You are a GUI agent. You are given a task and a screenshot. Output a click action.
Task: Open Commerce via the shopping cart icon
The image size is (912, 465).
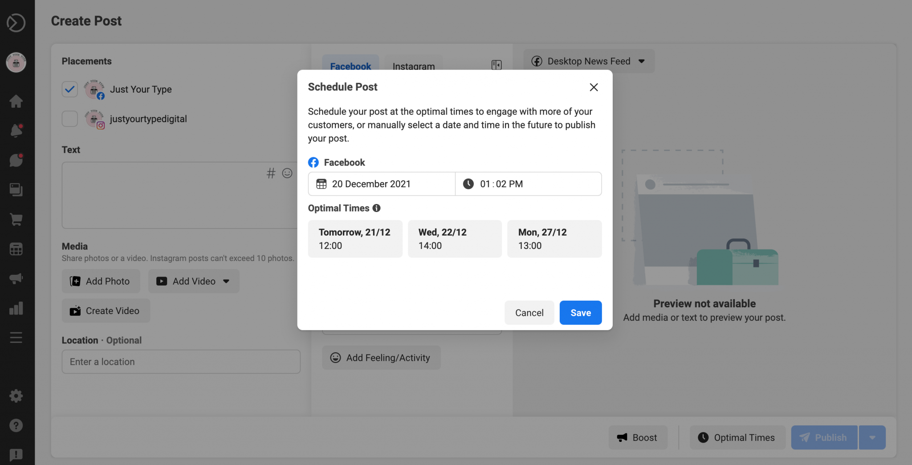[x=16, y=219]
